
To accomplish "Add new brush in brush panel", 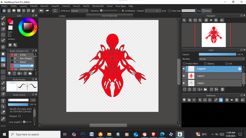I will point(14,73).
